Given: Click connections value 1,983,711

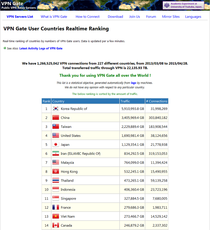Looking at the screenshot, I should click(160, 207).
